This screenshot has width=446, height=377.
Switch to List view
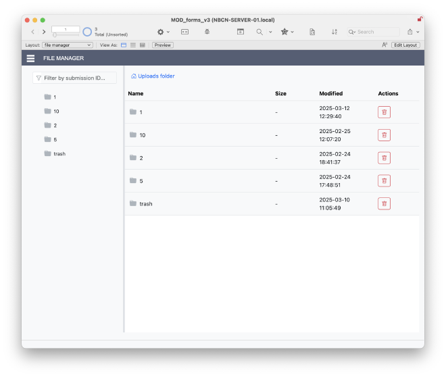pyautogui.click(x=133, y=45)
